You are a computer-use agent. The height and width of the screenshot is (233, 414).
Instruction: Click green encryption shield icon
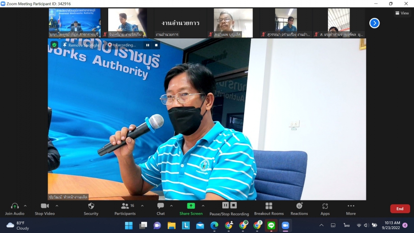tap(54, 45)
